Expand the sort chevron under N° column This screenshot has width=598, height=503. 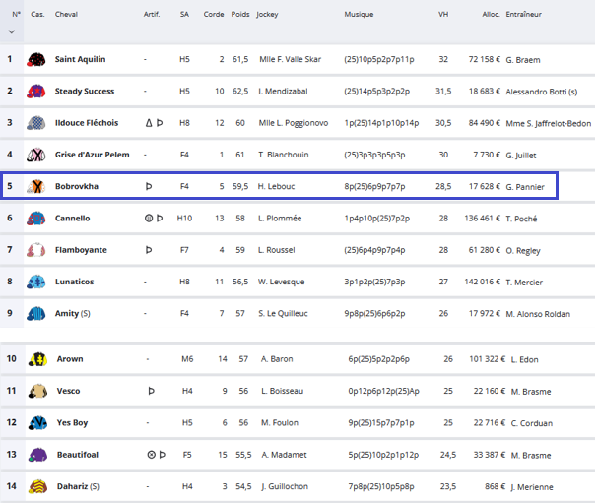(x=12, y=31)
